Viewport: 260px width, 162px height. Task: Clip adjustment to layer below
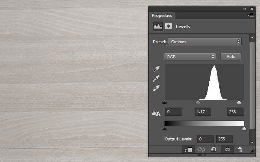tap(188, 150)
